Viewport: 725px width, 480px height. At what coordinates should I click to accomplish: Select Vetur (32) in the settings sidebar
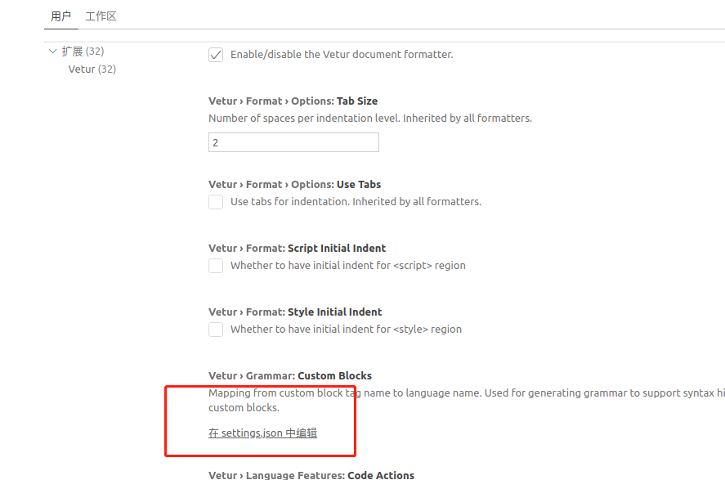coord(92,69)
